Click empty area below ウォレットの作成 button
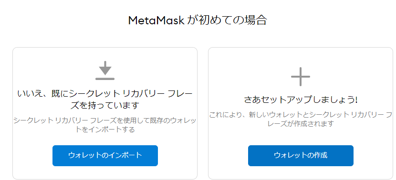 pos(301,172)
